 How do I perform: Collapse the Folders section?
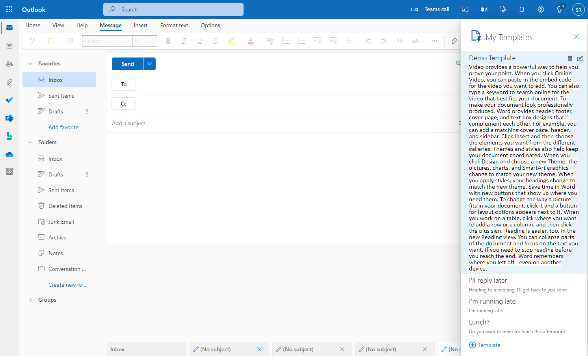click(30, 142)
